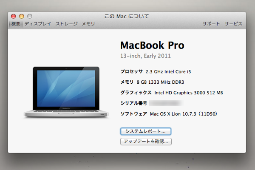Image resolution: width=255 pixels, height=170 pixels.
Task: Click the ソフトウェア label
Action: [x=134, y=114]
